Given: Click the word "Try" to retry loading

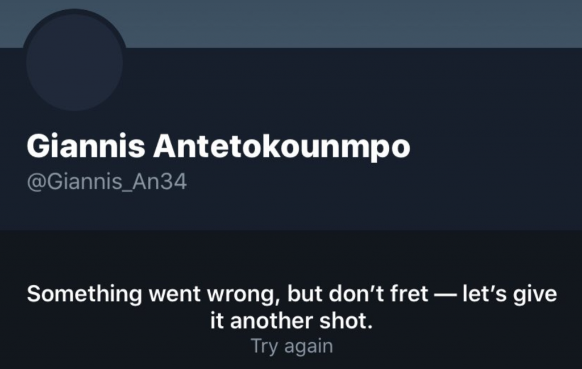Looking at the screenshot, I should pos(264,346).
